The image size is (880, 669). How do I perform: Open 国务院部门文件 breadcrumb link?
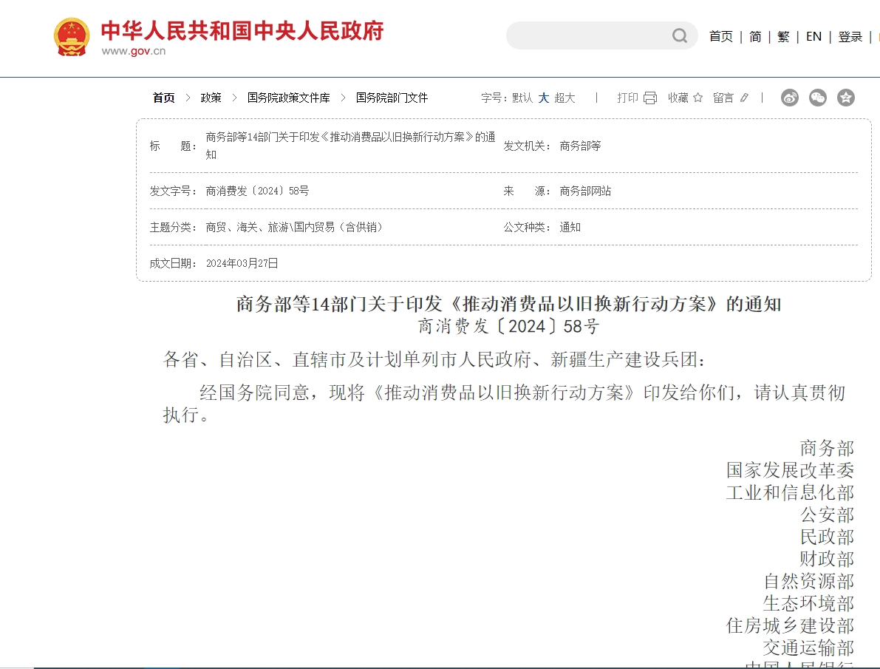(x=392, y=98)
